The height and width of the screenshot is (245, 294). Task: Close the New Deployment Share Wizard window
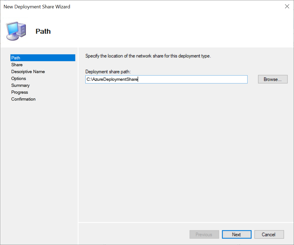287,6
